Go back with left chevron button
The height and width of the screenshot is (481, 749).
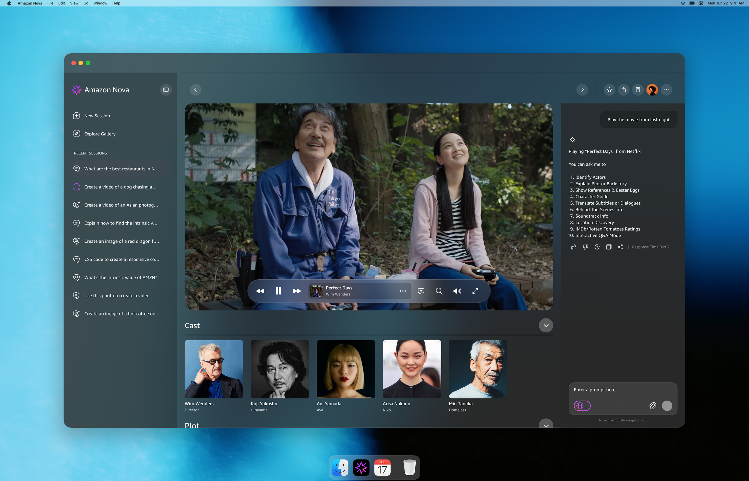pos(195,89)
